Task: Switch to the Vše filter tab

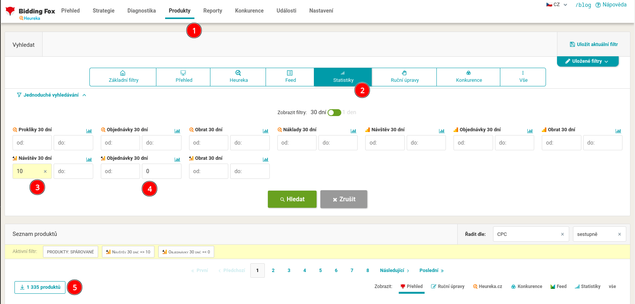Action: pyautogui.click(x=523, y=77)
